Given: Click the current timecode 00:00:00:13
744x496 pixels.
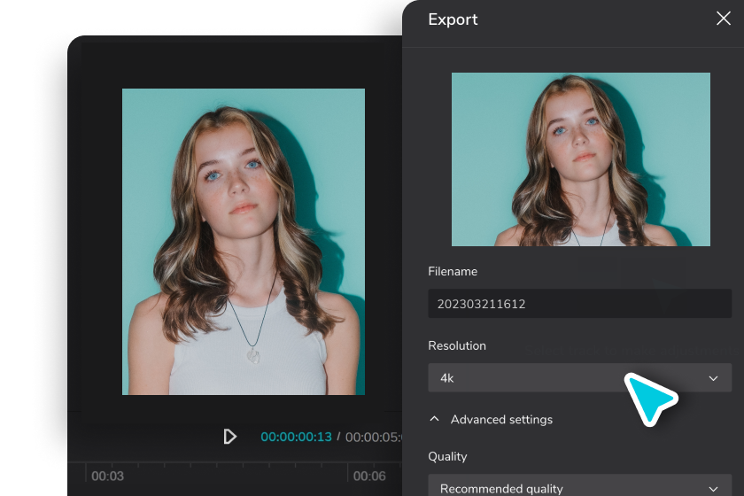Looking at the screenshot, I should point(296,437).
